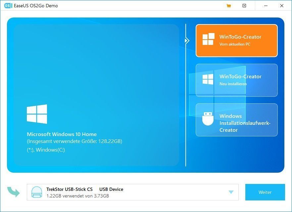Click the 'Microsoft Windows 10 Home' label
The height and width of the screenshot is (212, 292).
coord(62,134)
